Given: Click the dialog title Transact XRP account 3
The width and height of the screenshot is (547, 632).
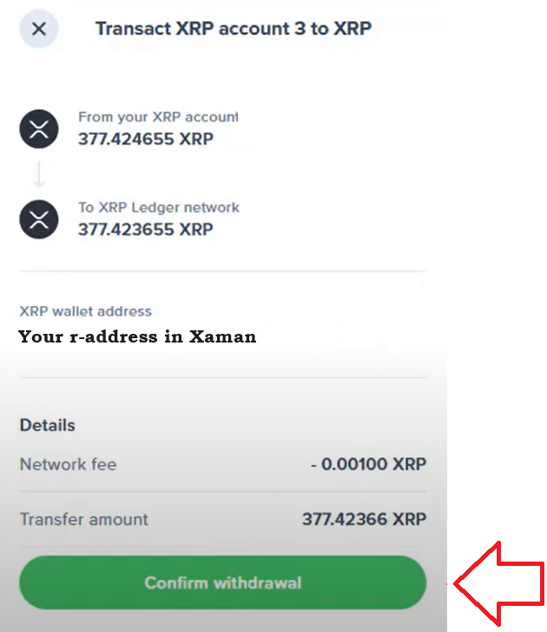Looking at the screenshot, I should [x=234, y=29].
